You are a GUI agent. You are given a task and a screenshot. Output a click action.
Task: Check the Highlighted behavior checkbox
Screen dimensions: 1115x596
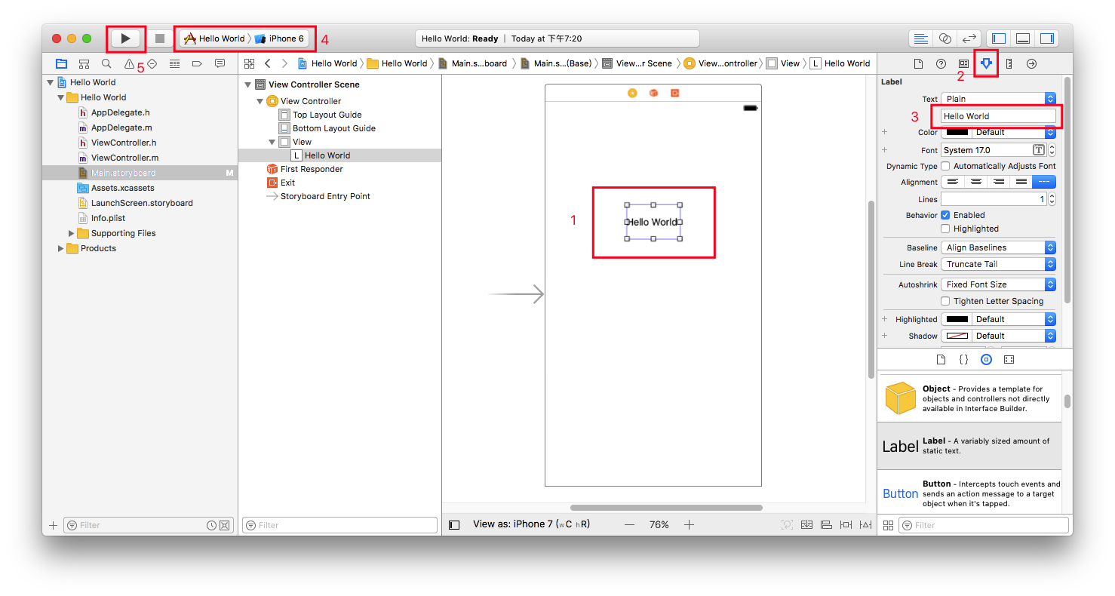[x=945, y=229]
